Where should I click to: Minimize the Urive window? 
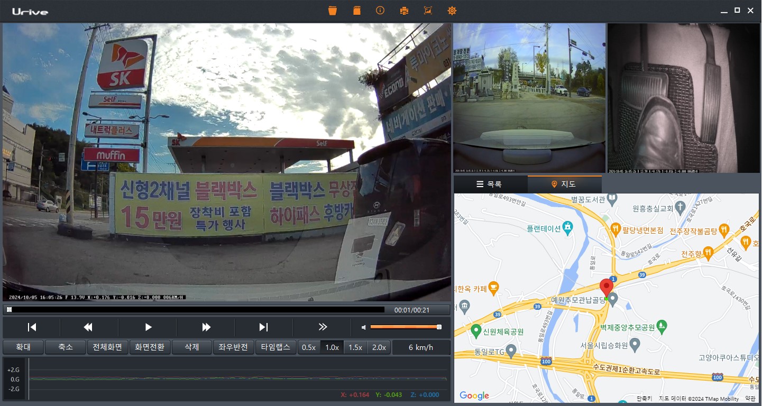tap(724, 11)
